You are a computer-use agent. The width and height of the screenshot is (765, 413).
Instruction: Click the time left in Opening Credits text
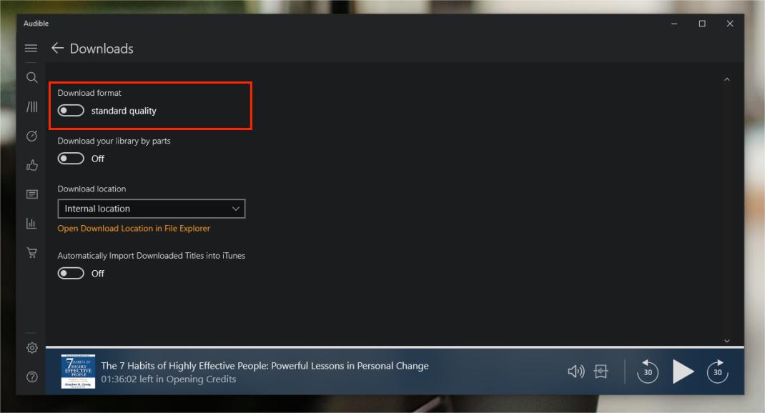pos(168,379)
